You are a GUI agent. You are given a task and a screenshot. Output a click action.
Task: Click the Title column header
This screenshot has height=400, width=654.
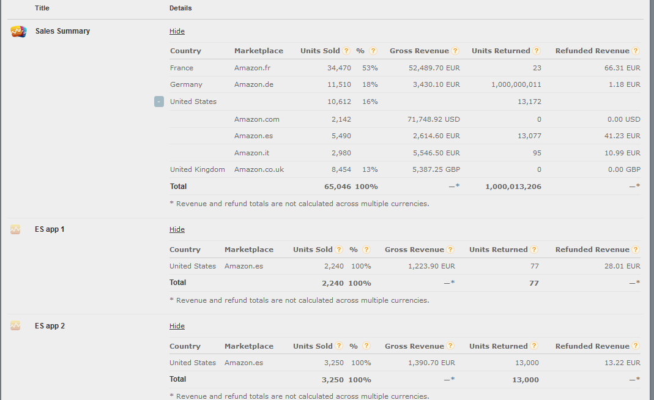pyautogui.click(x=42, y=9)
